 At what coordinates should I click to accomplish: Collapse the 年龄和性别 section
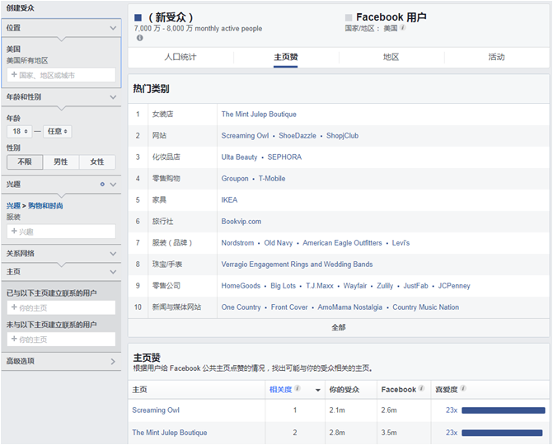(x=113, y=97)
